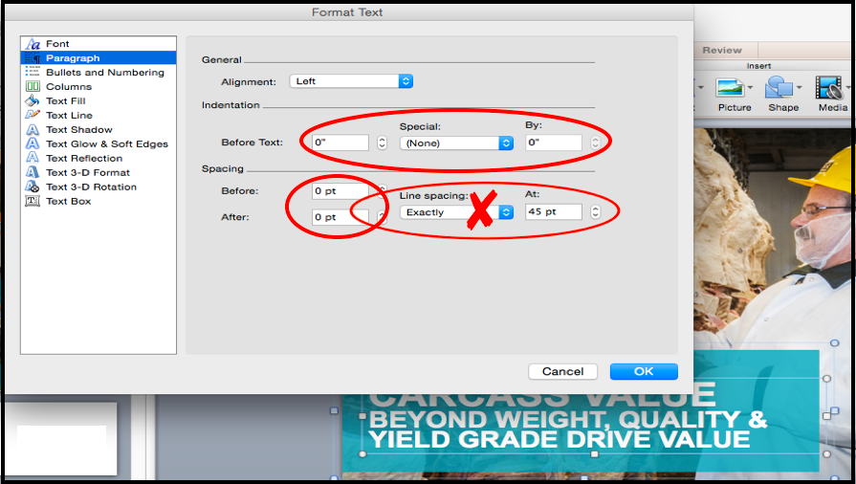Open Bullets and Numbering settings
This screenshot has height=484, width=856.
(x=104, y=73)
